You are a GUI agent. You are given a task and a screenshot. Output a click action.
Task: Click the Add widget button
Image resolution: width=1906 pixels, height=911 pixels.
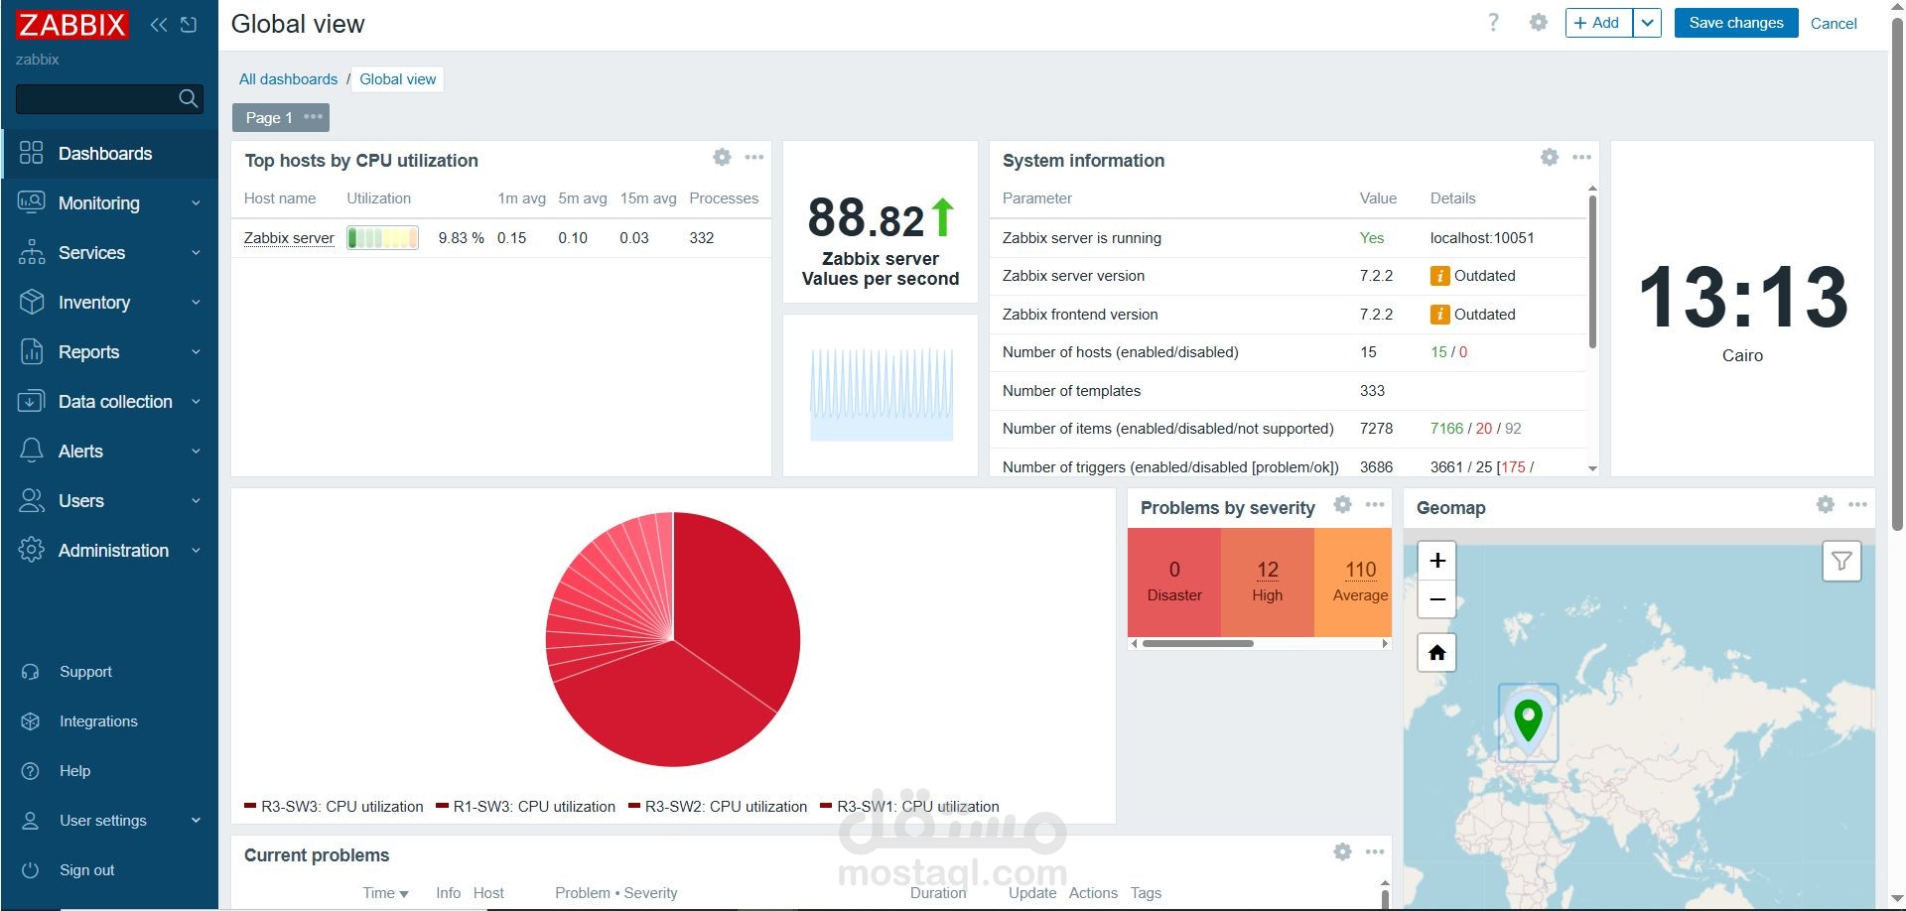click(1598, 23)
